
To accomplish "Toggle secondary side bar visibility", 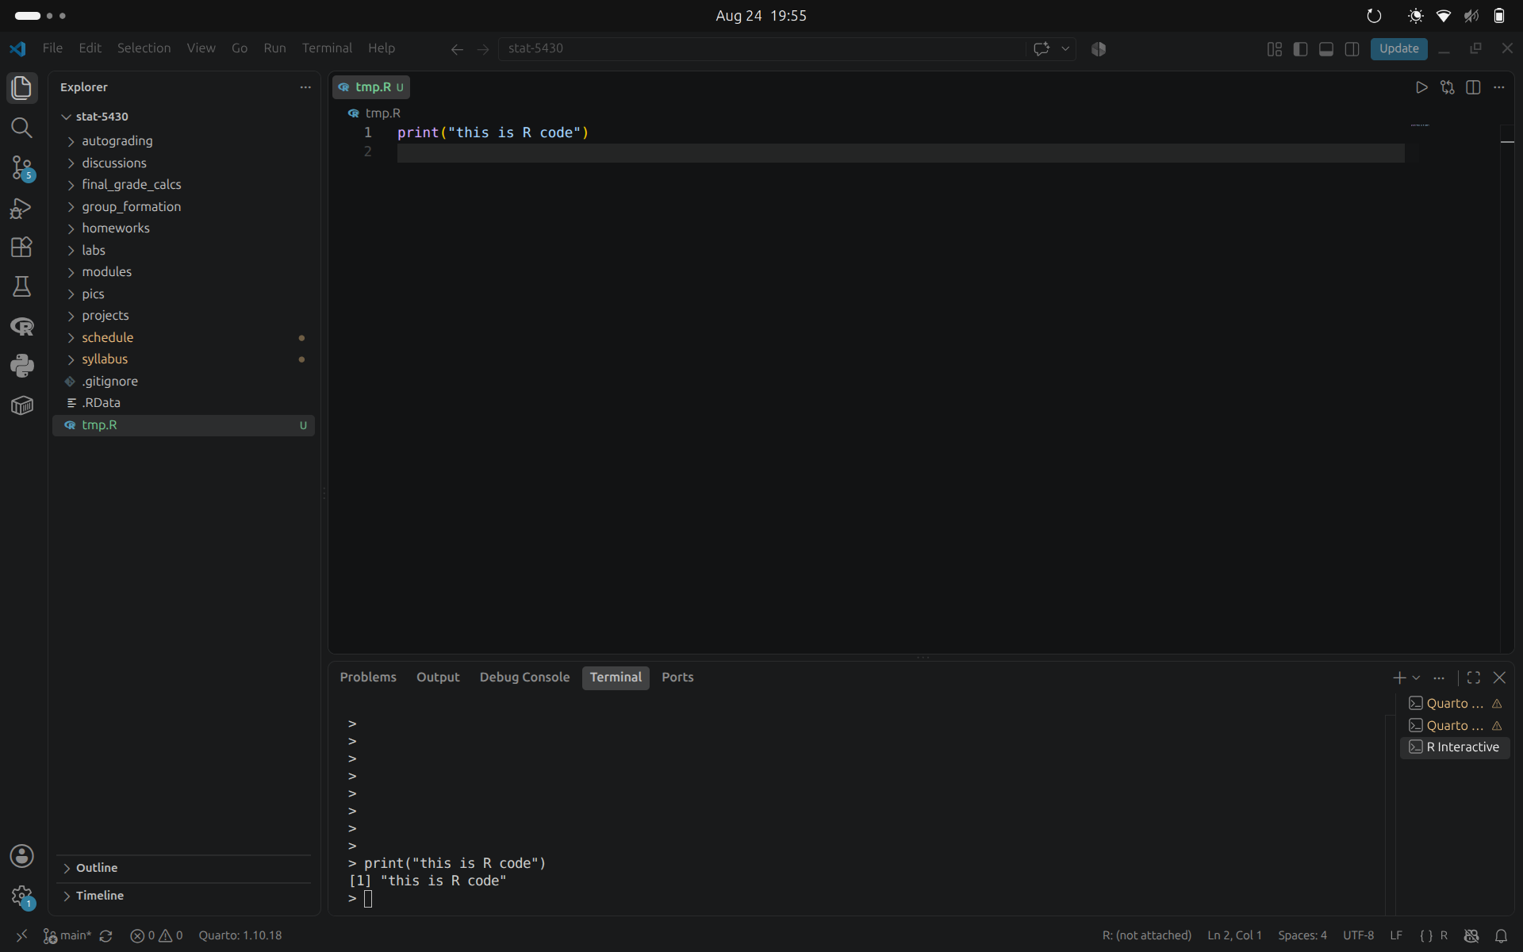I will [1352, 49].
